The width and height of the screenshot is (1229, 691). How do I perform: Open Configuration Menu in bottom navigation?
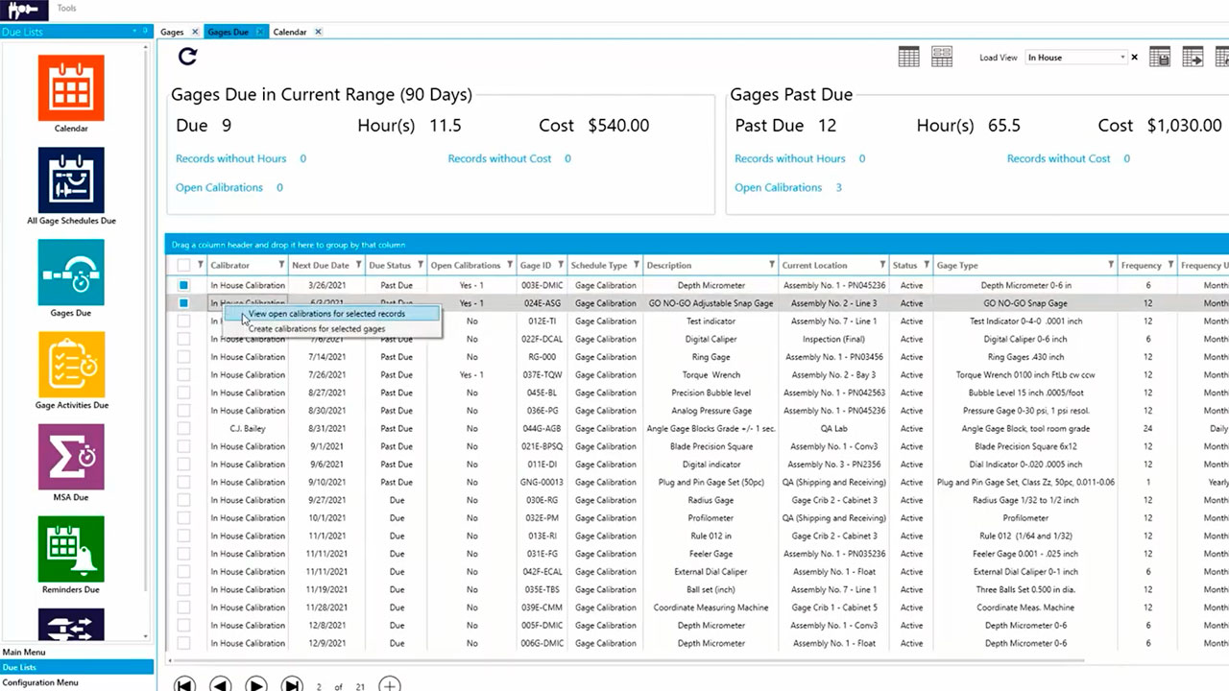point(40,682)
